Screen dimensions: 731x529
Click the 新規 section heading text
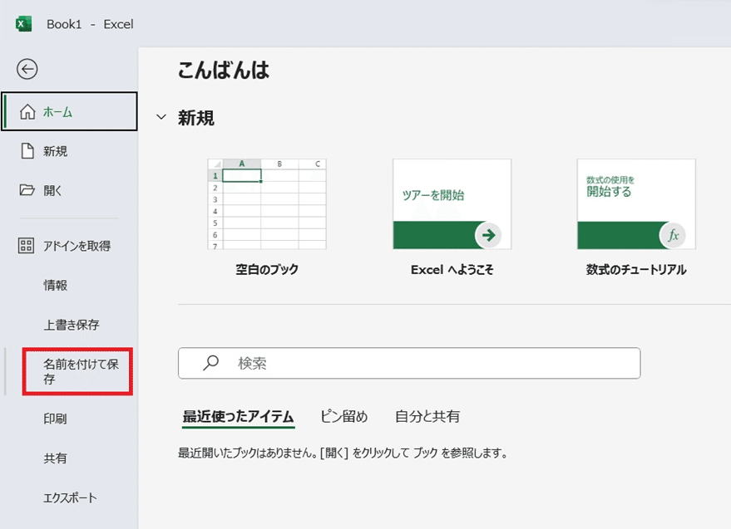pos(195,118)
